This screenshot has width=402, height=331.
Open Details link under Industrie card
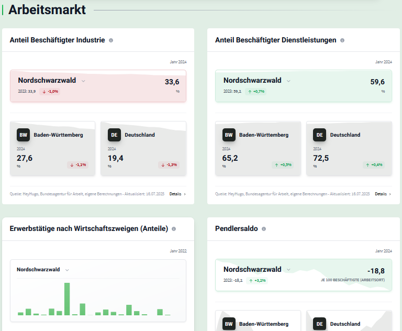click(177, 194)
